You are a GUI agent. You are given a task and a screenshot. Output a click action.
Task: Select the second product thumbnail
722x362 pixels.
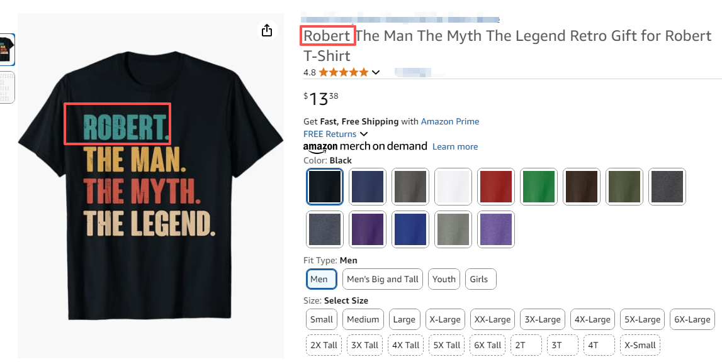click(7, 87)
